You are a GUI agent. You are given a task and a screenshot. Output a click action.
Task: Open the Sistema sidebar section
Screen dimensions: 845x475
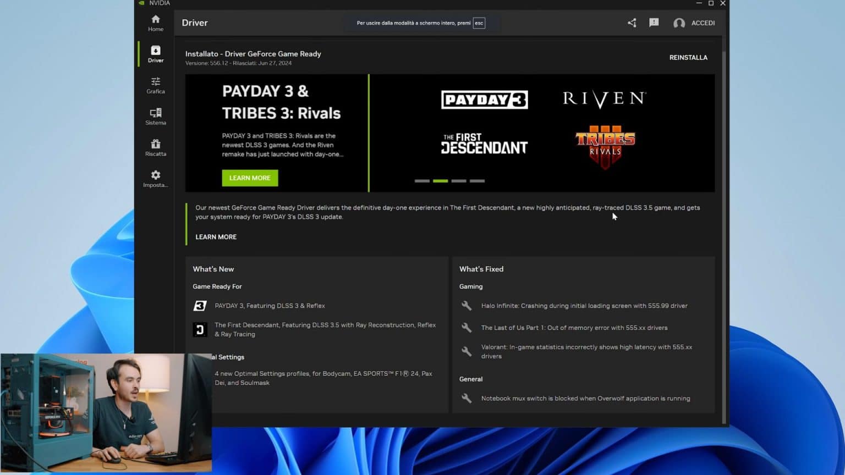pyautogui.click(x=156, y=117)
